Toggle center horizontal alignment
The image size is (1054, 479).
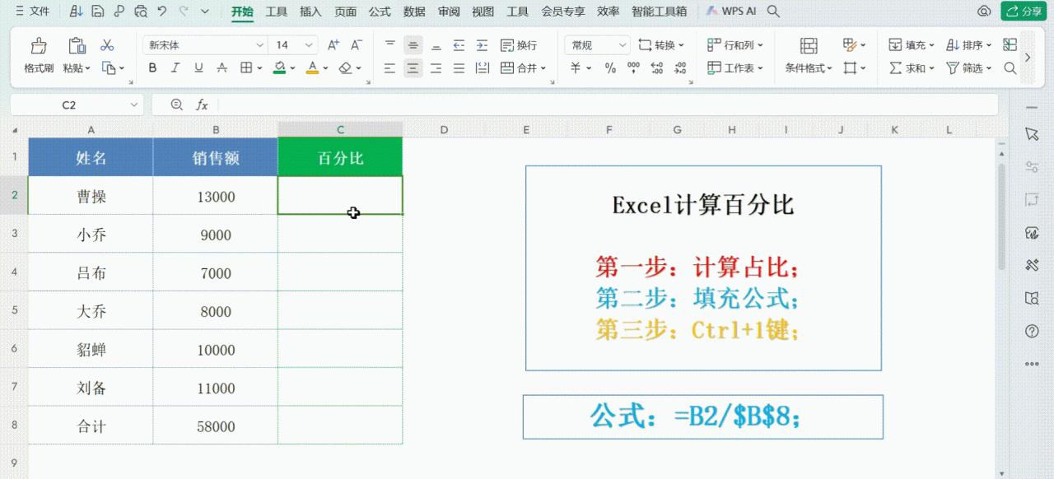pos(413,68)
